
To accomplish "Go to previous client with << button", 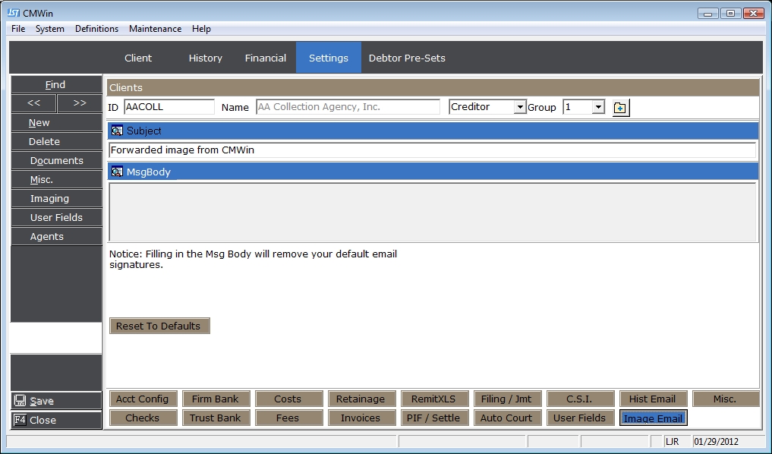I will (x=33, y=103).
